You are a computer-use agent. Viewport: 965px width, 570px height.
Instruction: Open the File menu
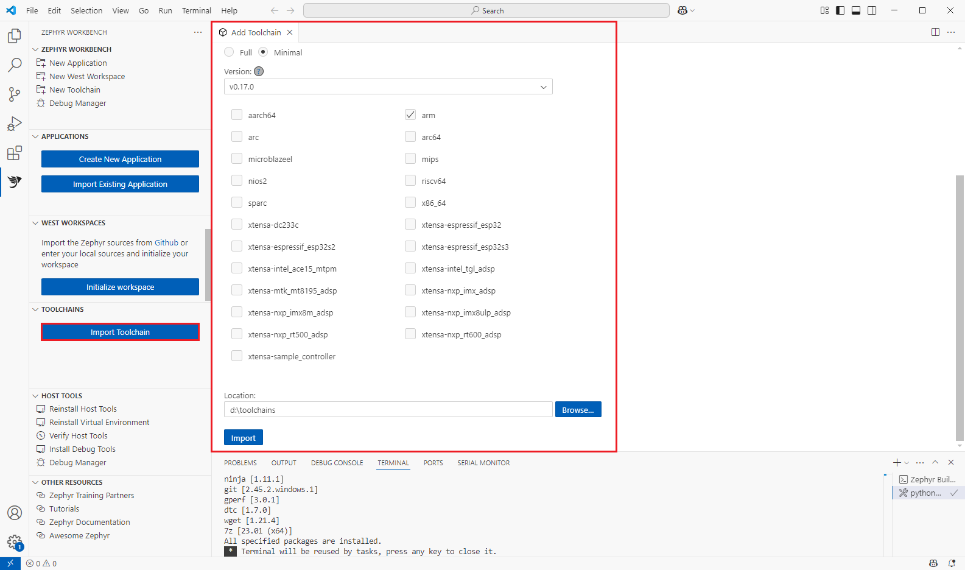pos(32,10)
